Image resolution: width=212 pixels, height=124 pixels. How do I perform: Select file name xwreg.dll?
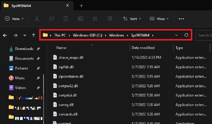point(66,105)
